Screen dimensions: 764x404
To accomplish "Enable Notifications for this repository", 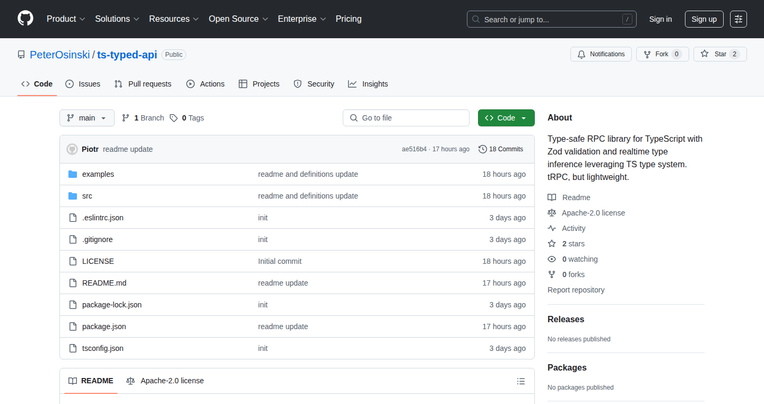I will point(601,54).
